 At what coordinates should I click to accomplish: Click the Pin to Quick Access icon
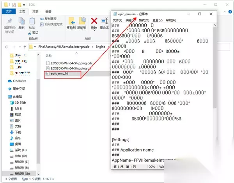tap(10, 21)
